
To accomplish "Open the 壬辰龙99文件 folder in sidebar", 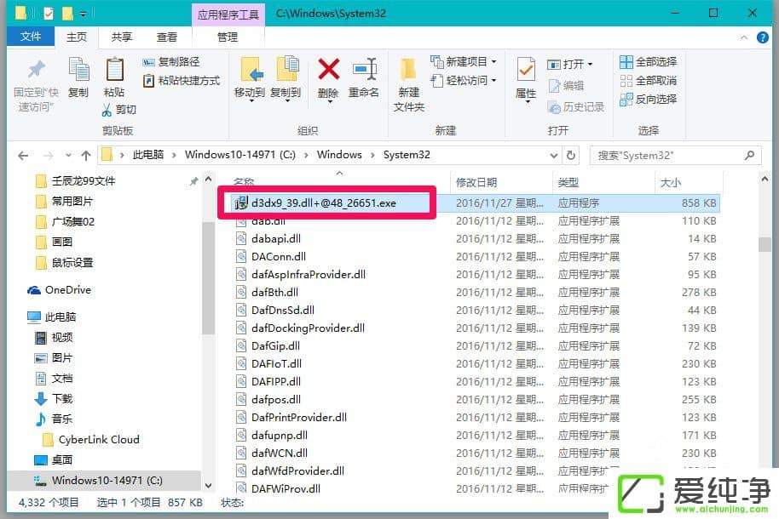I will (x=76, y=181).
